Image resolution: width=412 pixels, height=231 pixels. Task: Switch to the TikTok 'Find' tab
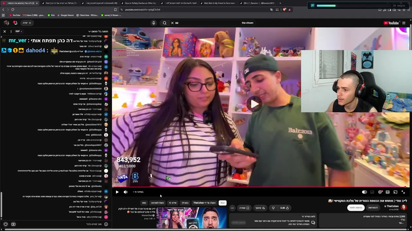tap(61, 3)
